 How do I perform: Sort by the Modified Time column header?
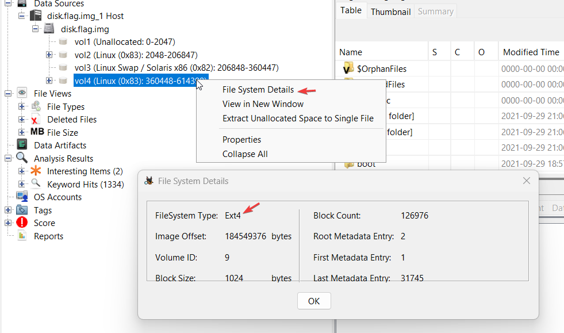pyautogui.click(x=531, y=52)
